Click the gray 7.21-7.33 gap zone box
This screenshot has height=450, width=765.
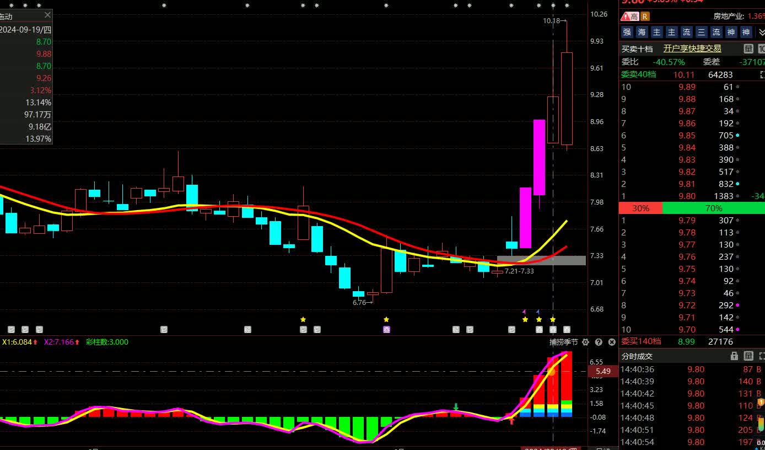[541, 260]
